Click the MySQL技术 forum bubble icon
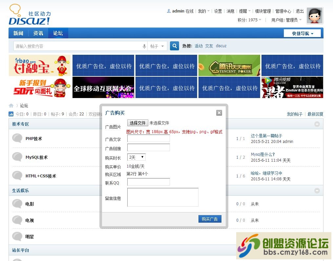The height and width of the screenshot is (261, 333). (17, 157)
